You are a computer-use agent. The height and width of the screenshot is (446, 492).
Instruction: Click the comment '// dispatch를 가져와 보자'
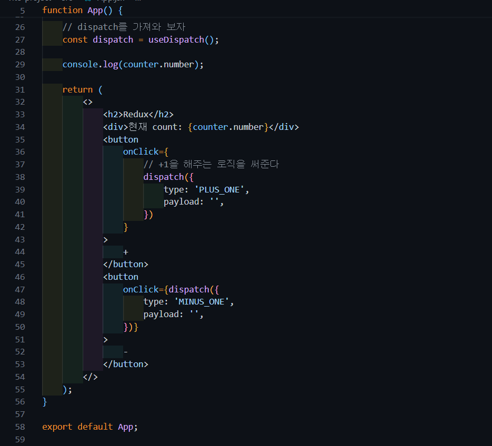pyautogui.click(x=124, y=27)
